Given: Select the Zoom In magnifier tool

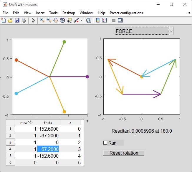Looking at the screenshot, I should (x=42, y=20).
